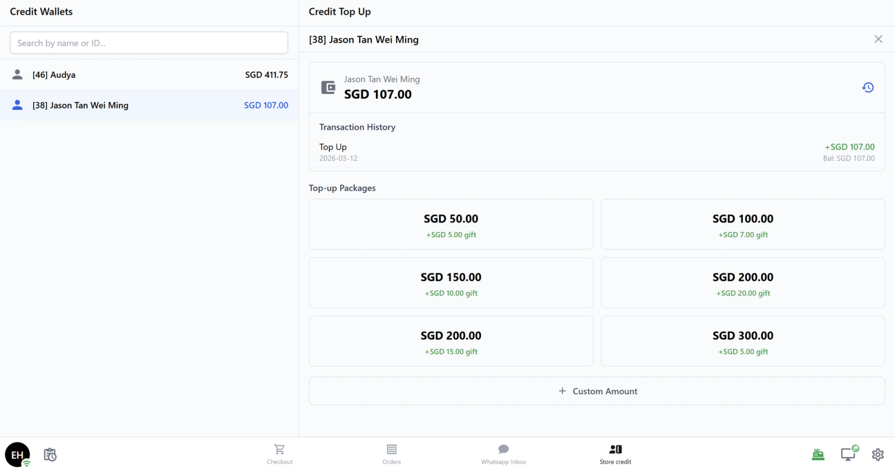895x469 pixels.
Task: Click the EH user avatar
Action: pos(17,454)
